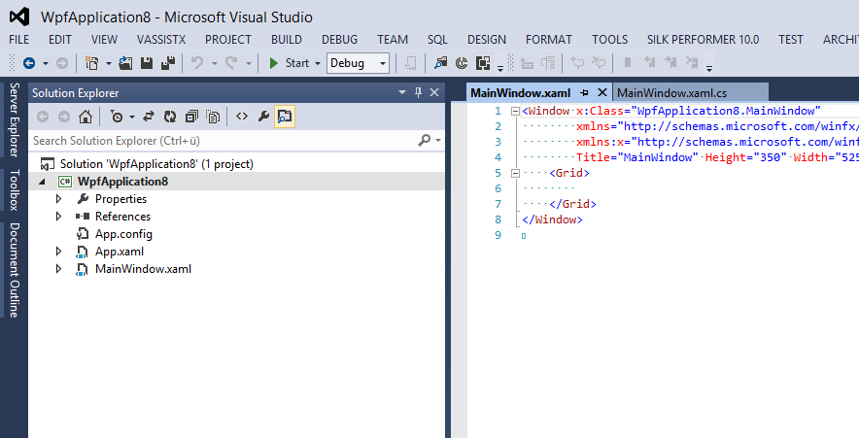The height and width of the screenshot is (438, 859).
Task: Click the View Code angle brackets icon
Action: tap(242, 117)
